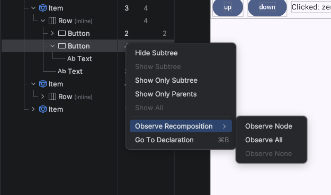Click the Row layout icon under the first Item

52,21
